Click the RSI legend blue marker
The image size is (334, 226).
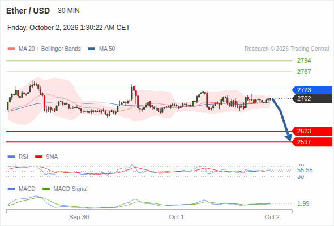click(x=11, y=157)
